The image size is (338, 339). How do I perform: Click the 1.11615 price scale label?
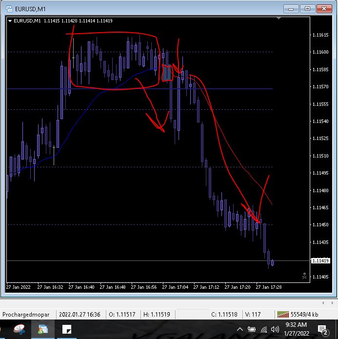pos(320,35)
